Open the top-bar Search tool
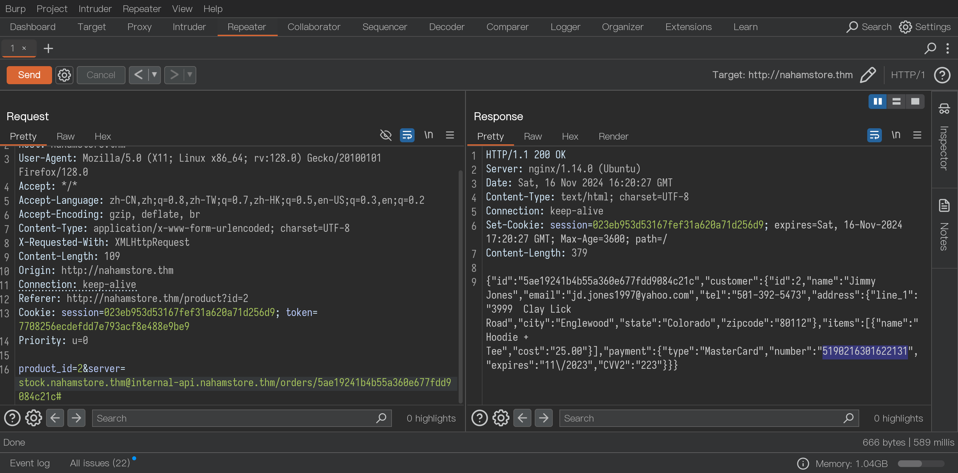The width and height of the screenshot is (958, 473). (869, 27)
